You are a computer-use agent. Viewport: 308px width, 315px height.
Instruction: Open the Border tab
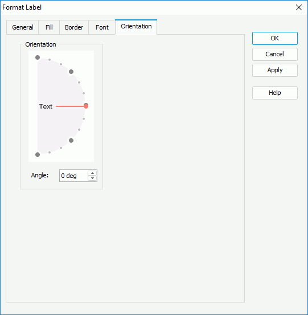74,27
